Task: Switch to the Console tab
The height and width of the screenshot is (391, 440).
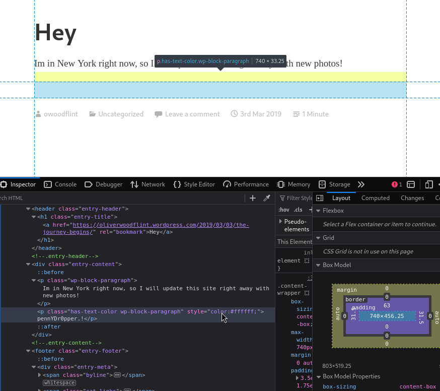Action: point(60,184)
